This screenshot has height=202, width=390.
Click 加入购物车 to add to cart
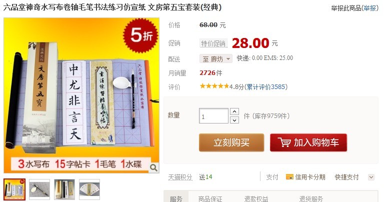(x=308, y=142)
